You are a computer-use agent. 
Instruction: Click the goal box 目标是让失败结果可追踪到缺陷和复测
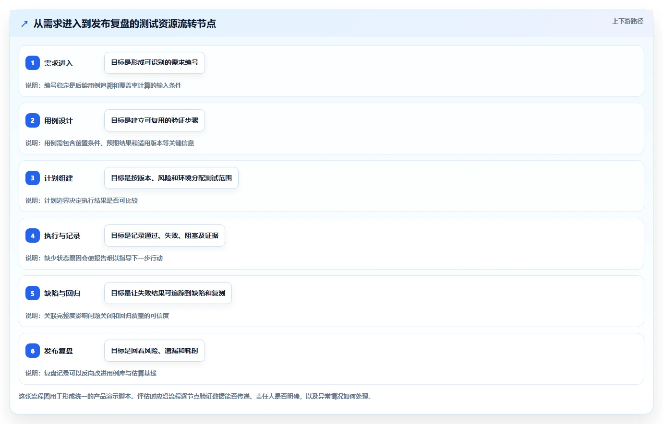tap(168, 293)
